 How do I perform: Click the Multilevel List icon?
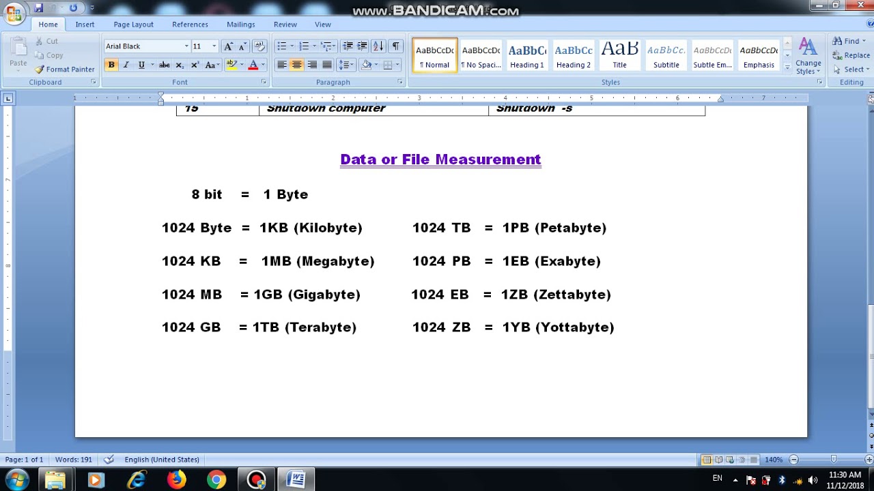[x=326, y=46]
